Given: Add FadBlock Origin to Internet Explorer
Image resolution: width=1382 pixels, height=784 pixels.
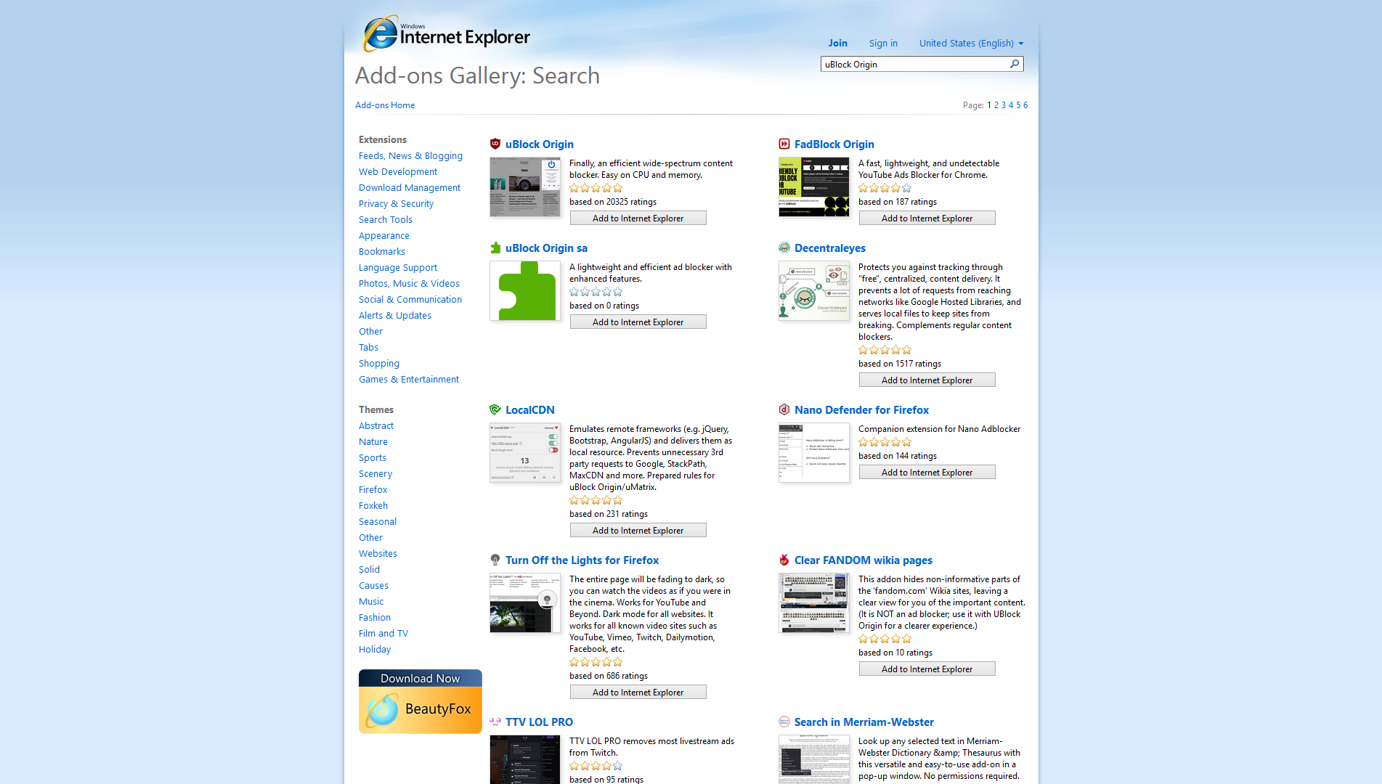Looking at the screenshot, I should tap(927, 218).
